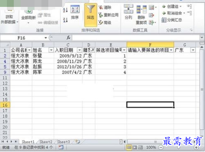This screenshot has height=152, width=205.
Task: Open the 入职日期 column filter dropdown
Action: [79, 50]
